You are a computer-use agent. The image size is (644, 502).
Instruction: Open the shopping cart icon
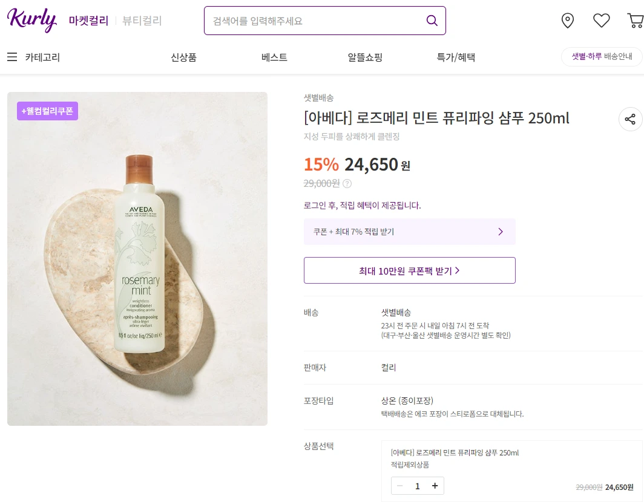[x=635, y=21]
